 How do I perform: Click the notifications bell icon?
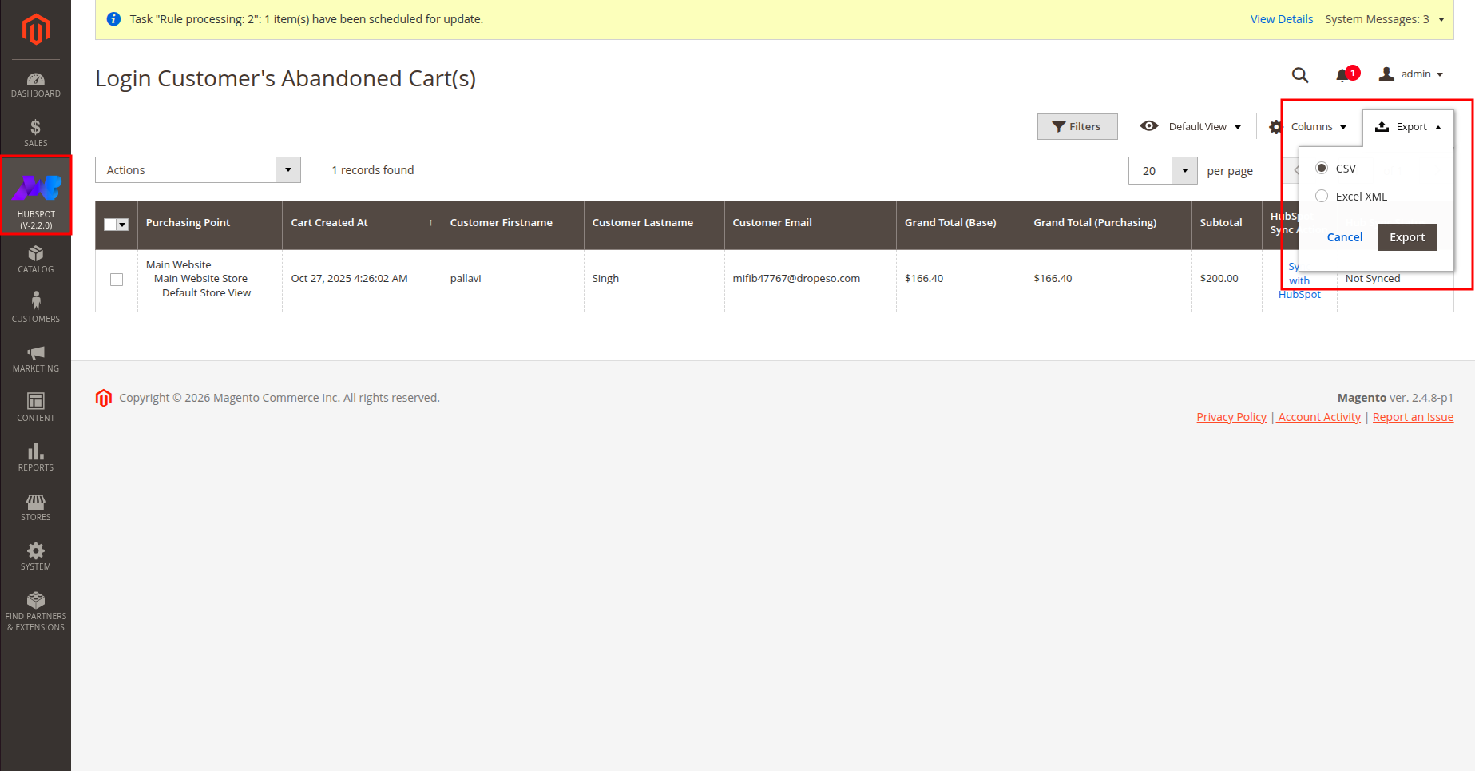(1342, 75)
